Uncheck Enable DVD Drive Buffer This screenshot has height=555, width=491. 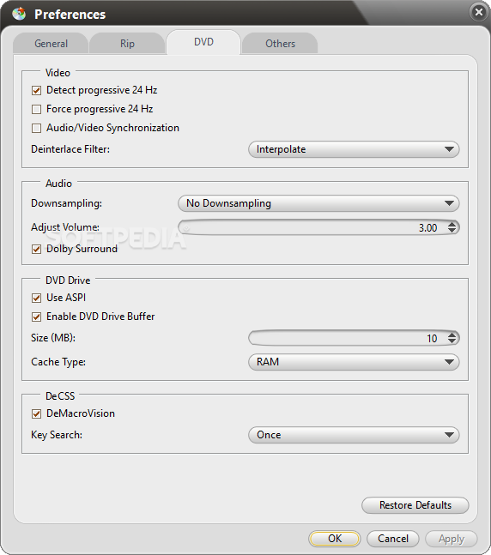tap(37, 317)
